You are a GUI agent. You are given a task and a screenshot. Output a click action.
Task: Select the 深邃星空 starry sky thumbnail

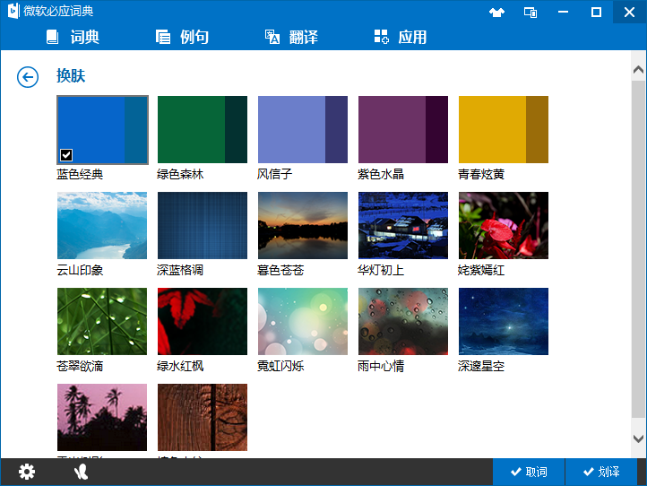(504, 321)
